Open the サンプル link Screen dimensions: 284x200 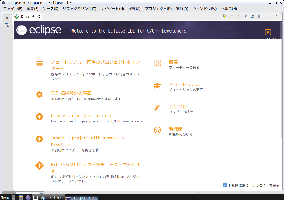point(178,106)
